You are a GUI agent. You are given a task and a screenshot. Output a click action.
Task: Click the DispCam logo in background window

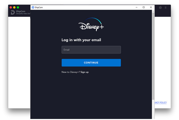coord(13,13)
